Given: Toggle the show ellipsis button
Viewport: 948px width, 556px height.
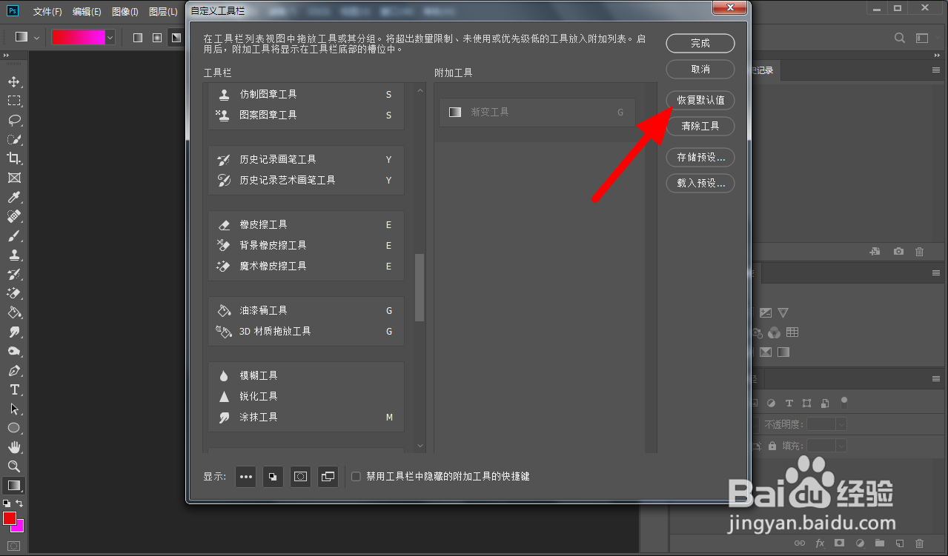Looking at the screenshot, I should (246, 477).
